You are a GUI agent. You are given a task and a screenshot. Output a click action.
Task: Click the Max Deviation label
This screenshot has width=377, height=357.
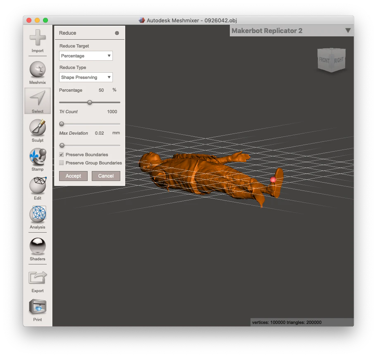(x=74, y=133)
